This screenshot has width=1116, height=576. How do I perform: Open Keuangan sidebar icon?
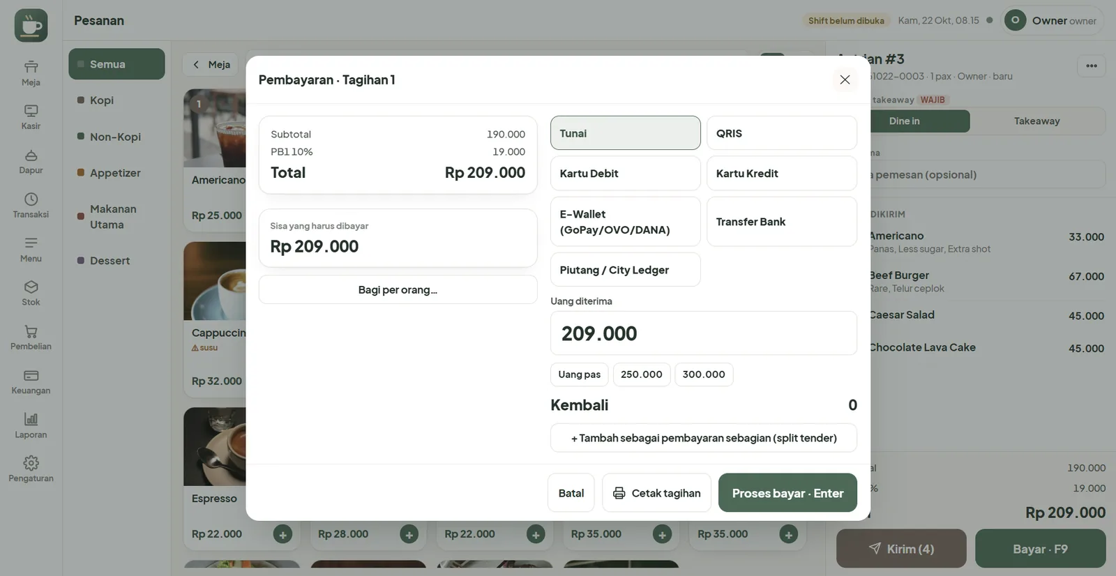[x=31, y=382]
